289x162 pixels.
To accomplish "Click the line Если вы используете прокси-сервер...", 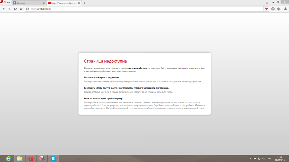I will [x=104, y=98].
